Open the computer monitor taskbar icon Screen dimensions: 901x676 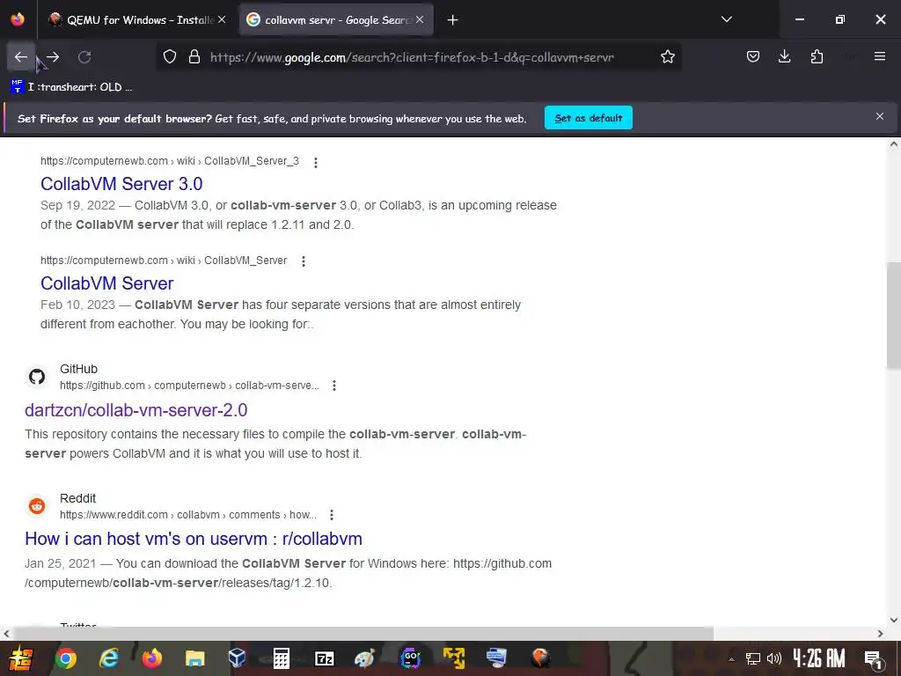click(496, 658)
